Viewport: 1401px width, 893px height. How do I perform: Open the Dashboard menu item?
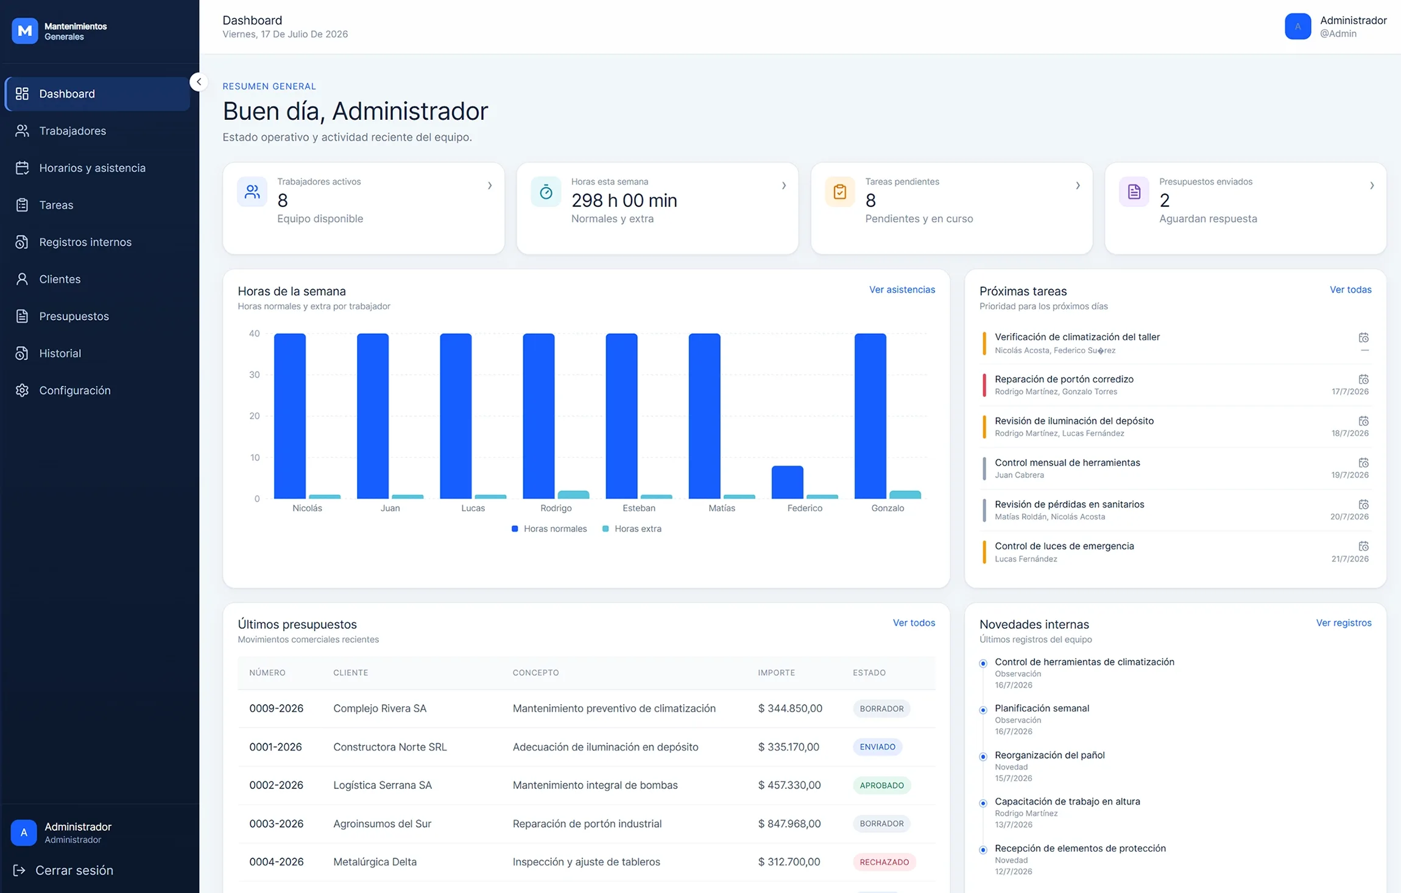97,94
